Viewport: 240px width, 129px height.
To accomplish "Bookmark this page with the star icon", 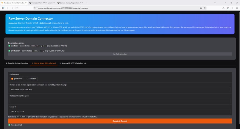I will click(205, 8).
